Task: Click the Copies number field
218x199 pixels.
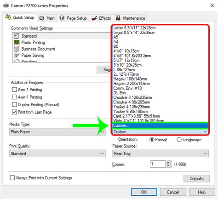Action: 158,164
